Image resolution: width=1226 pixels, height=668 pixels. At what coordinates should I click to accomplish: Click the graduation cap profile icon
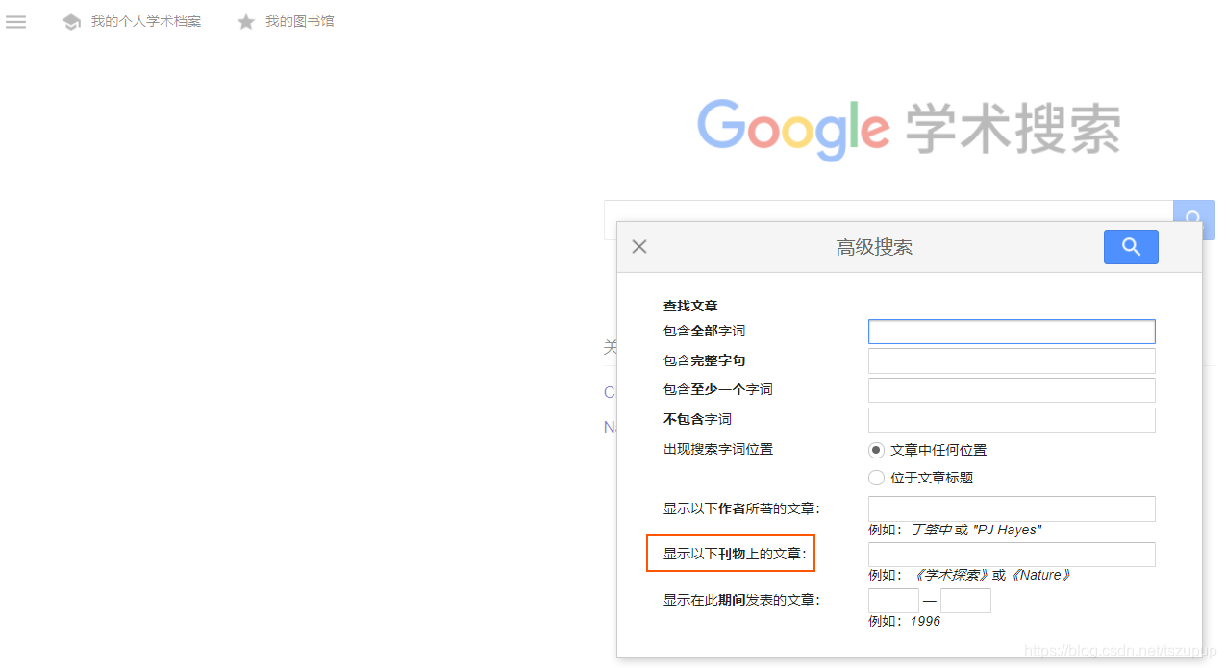point(71,22)
